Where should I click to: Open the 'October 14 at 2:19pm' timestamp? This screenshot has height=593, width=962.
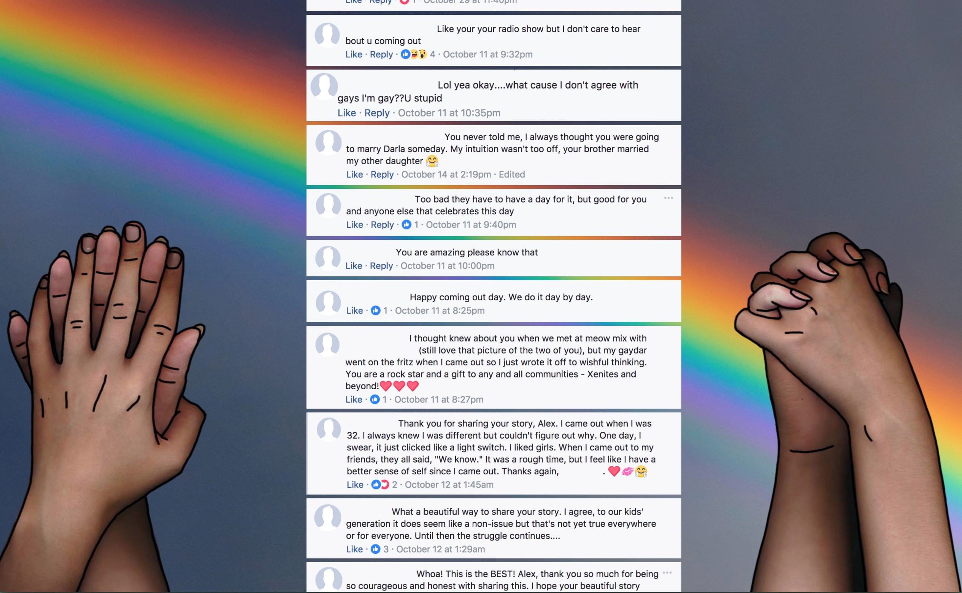(x=446, y=174)
